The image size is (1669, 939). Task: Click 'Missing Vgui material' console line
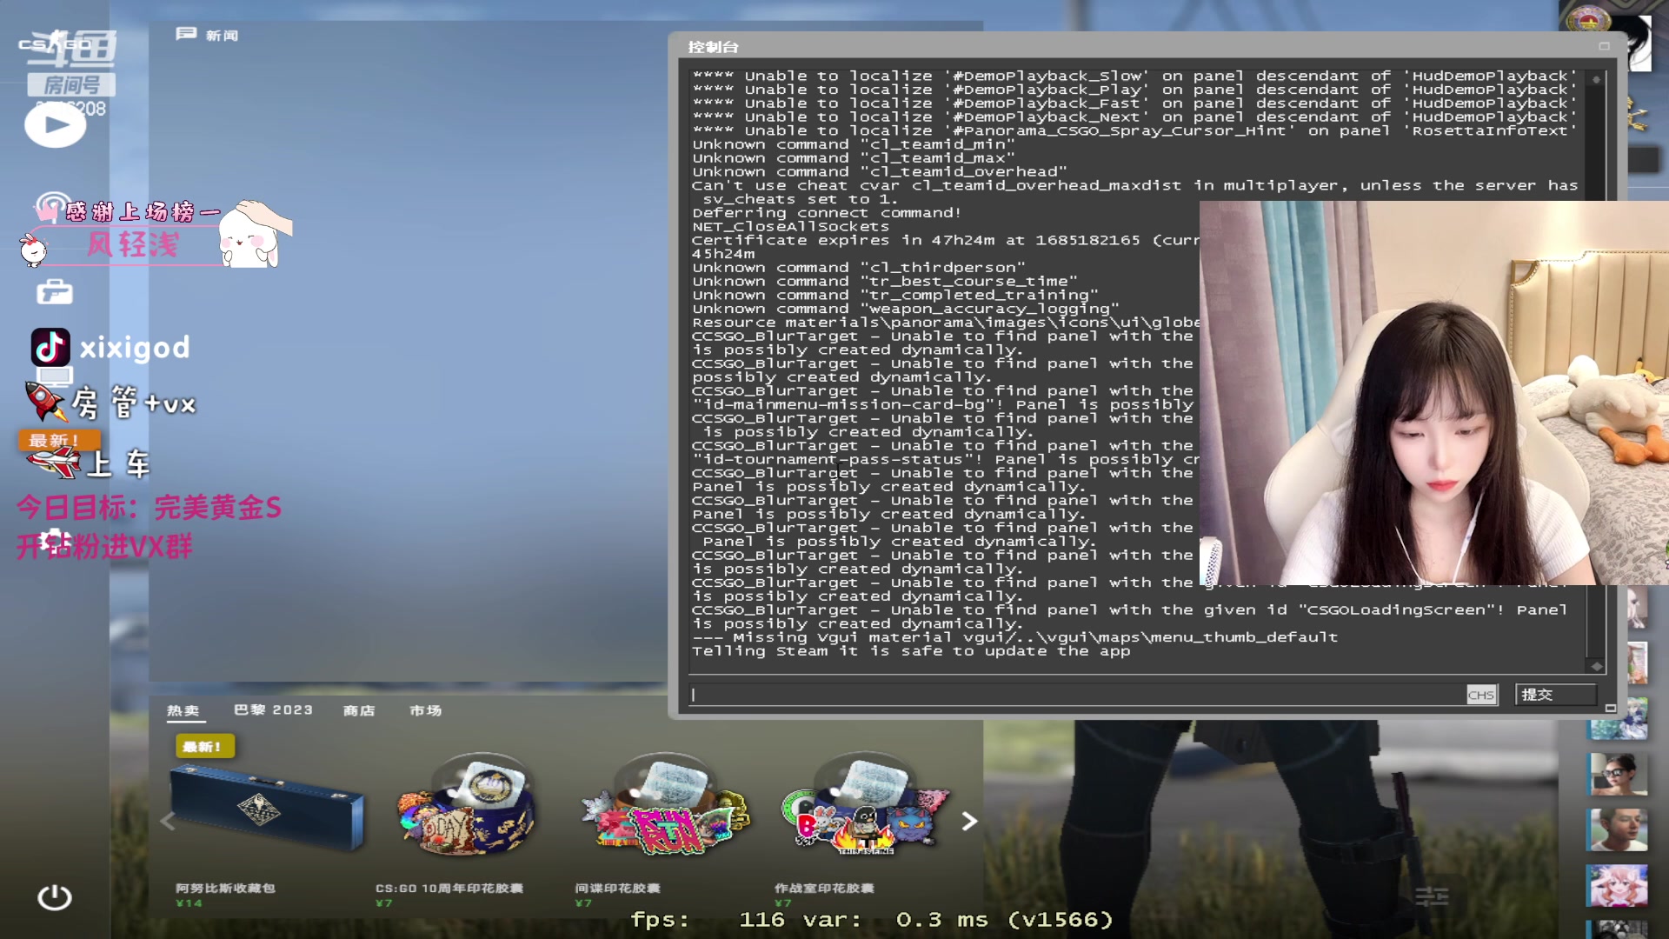point(1014,637)
